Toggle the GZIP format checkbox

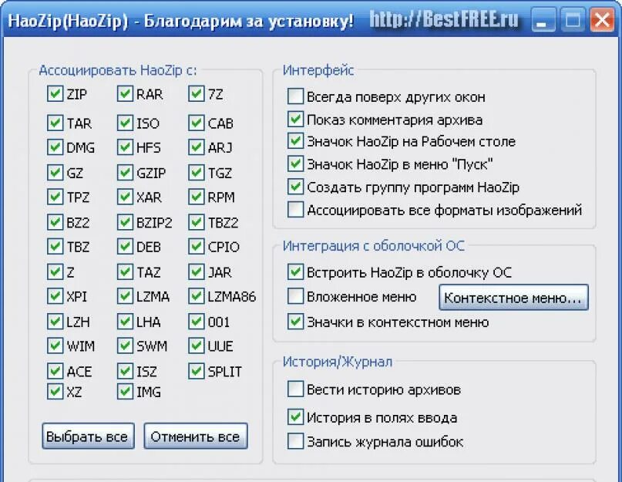125,173
